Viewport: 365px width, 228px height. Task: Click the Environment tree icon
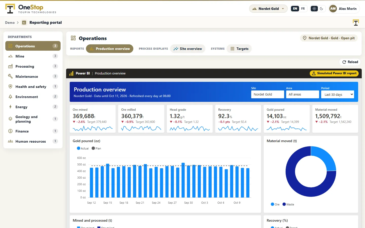[x=10, y=97]
